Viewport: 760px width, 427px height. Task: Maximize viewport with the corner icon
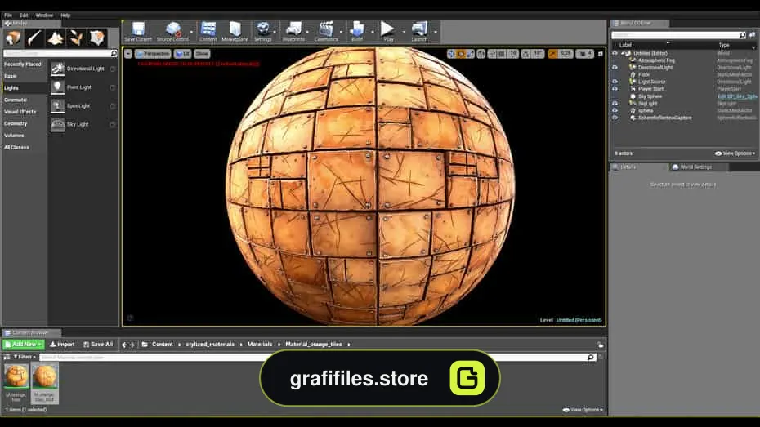point(601,54)
